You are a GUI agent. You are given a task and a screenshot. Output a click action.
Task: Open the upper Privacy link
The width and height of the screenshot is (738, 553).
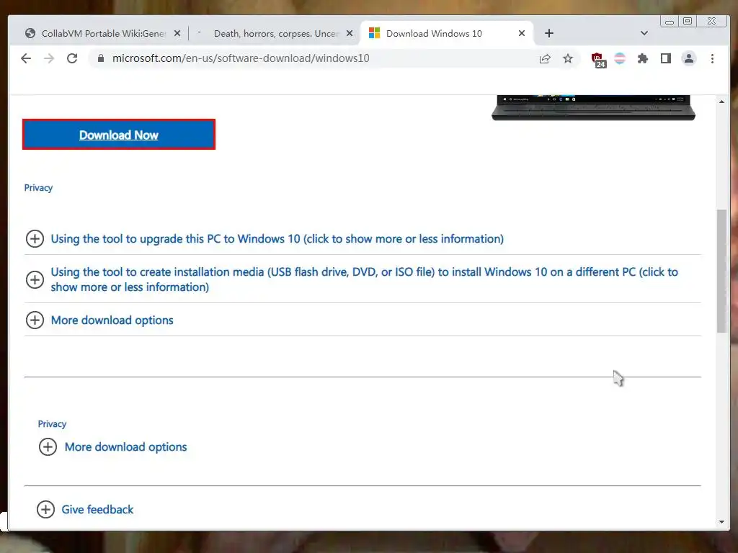[38, 188]
